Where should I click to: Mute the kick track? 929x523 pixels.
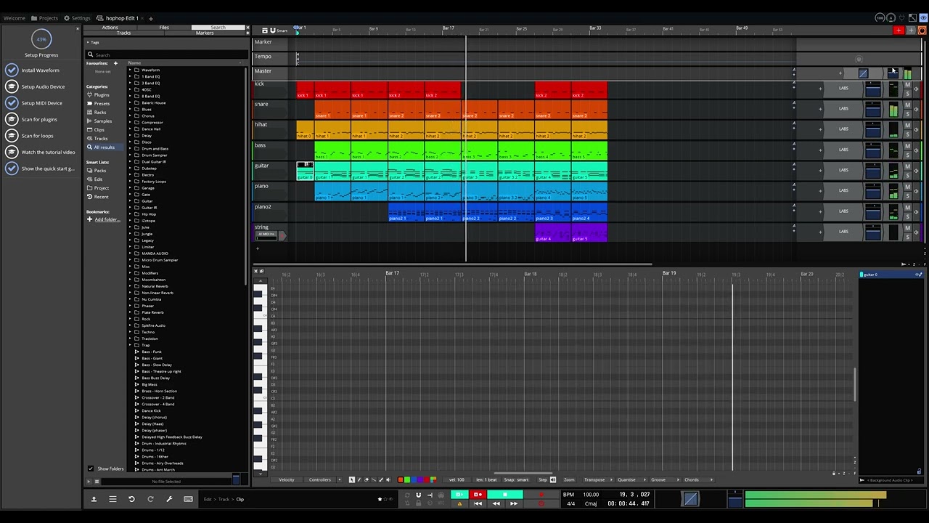coord(907,85)
